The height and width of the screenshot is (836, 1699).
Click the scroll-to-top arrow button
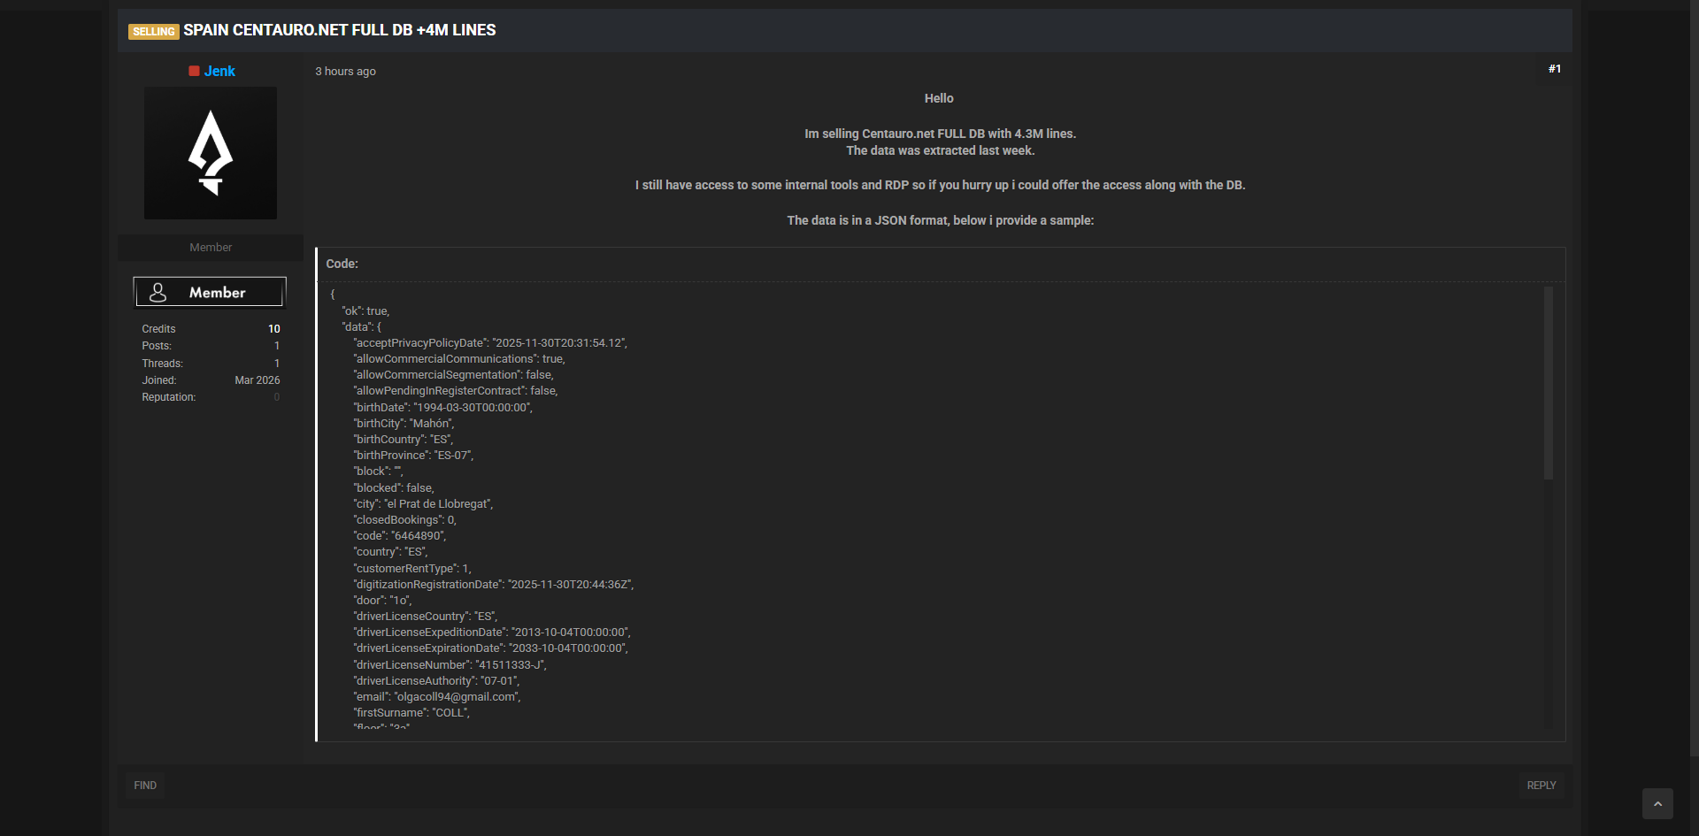[x=1657, y=803]
